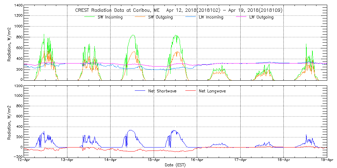Pick the 13-Apr date tick label
Screen dimensions: 337x168
coord(67,160)
